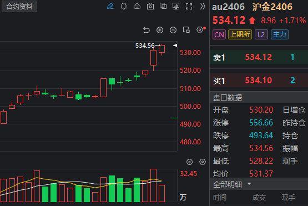Click the 涨停 price 556.66
The width and height of the screenshot is (308, 206).
261,123
